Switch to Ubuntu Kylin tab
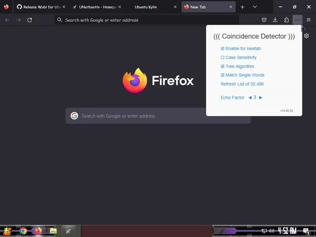 pyautogui.click(x=152, y=7)
